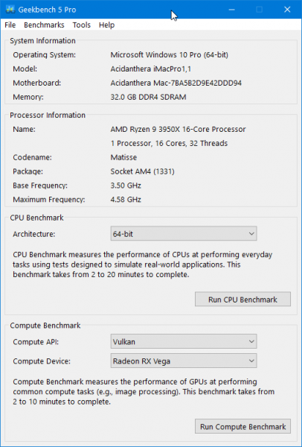This screenshot has width=302, height=447.
Task: Open the Tools menu
Action: click(x=81, y=25)
